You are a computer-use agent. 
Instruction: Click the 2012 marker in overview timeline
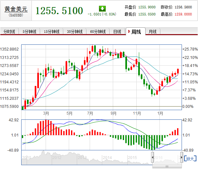pyautogui.click(x=57, y=158)
